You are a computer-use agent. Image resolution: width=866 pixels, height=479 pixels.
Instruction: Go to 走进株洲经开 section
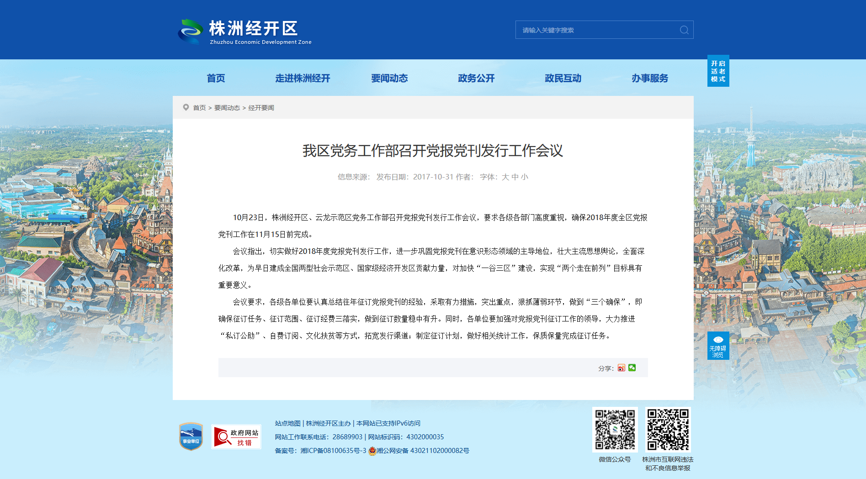point(303,78)
